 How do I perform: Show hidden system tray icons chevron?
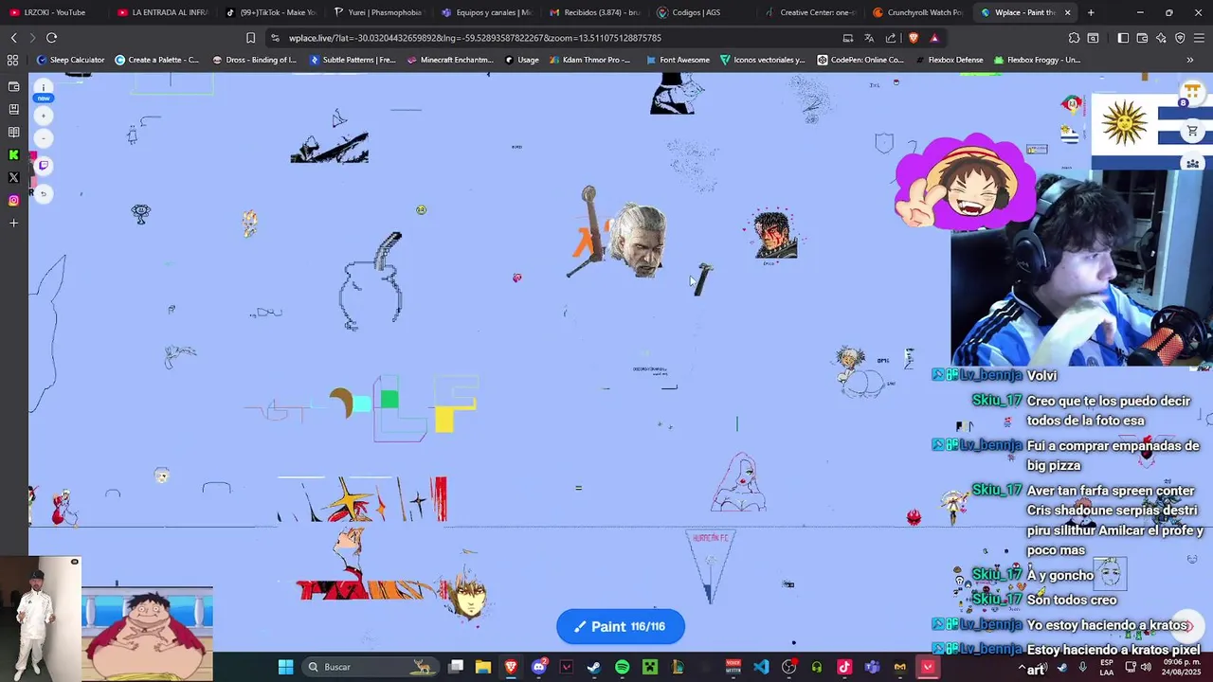(1022, 668)
